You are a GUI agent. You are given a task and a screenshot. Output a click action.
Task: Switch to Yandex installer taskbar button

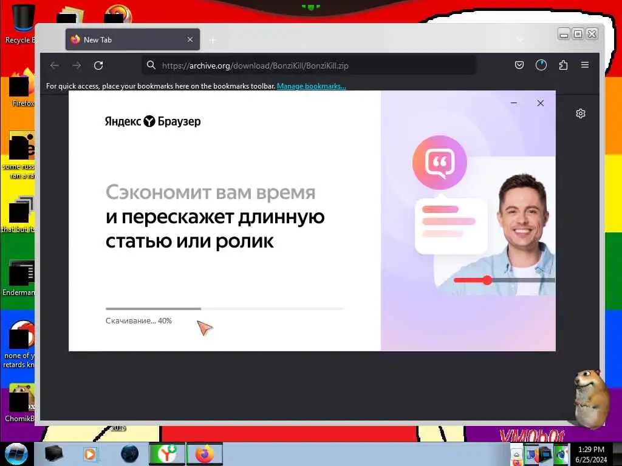point(166,454)
